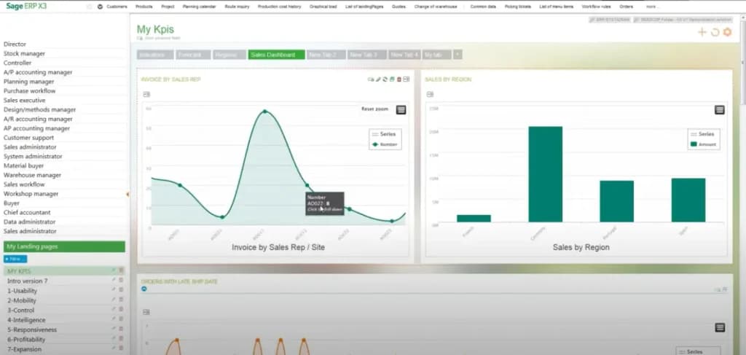Viewport: 746px width, 355px height.
Task: Click the green table icon on Invoice widget
Action: (x=392, y=79)
